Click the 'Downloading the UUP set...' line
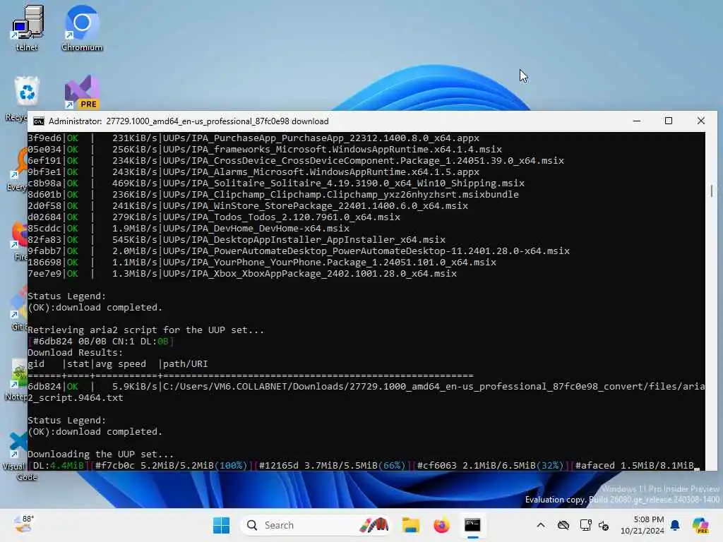This screenshot has width=723, height=542. pyautogui.click(x=100, y=454)
